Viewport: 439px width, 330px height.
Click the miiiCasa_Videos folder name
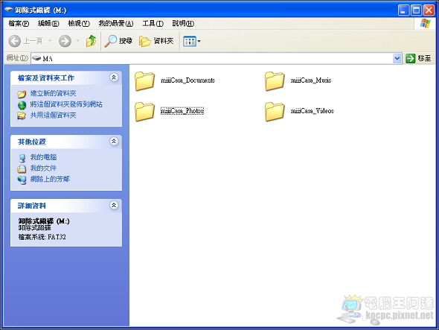(x=313, y=111)
